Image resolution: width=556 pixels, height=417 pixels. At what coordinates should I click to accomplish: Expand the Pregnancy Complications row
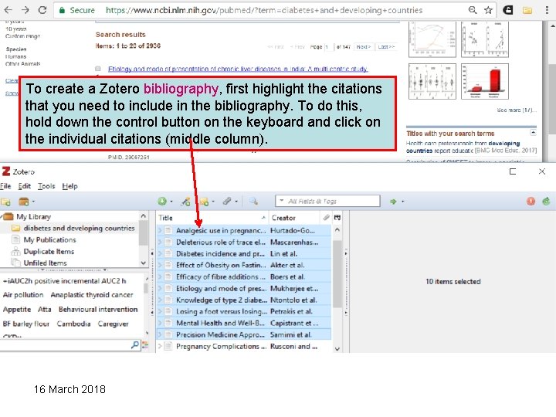point(160,346)
